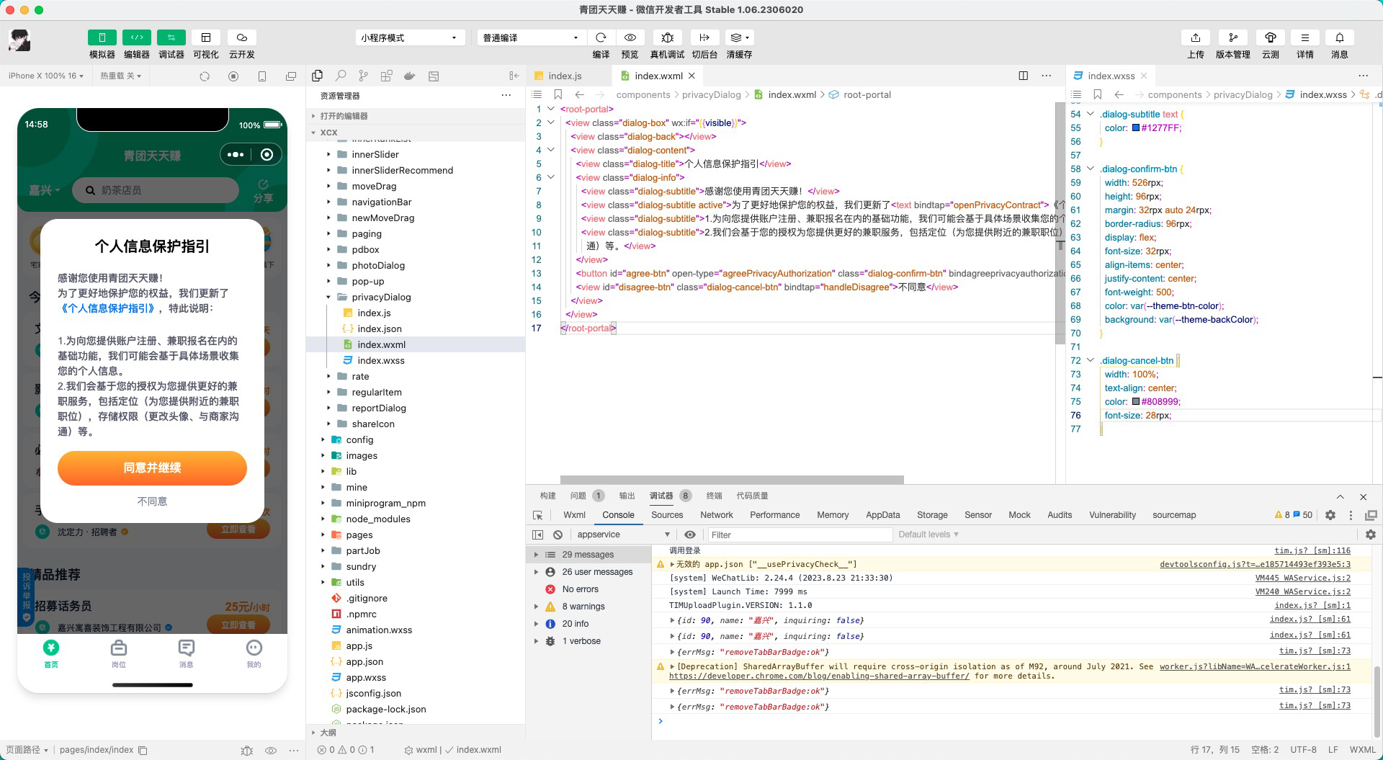The width and height of the screenshot is (1383, 760).
Task: Switch to index.js editor tab
Action: tap(565, 76)
